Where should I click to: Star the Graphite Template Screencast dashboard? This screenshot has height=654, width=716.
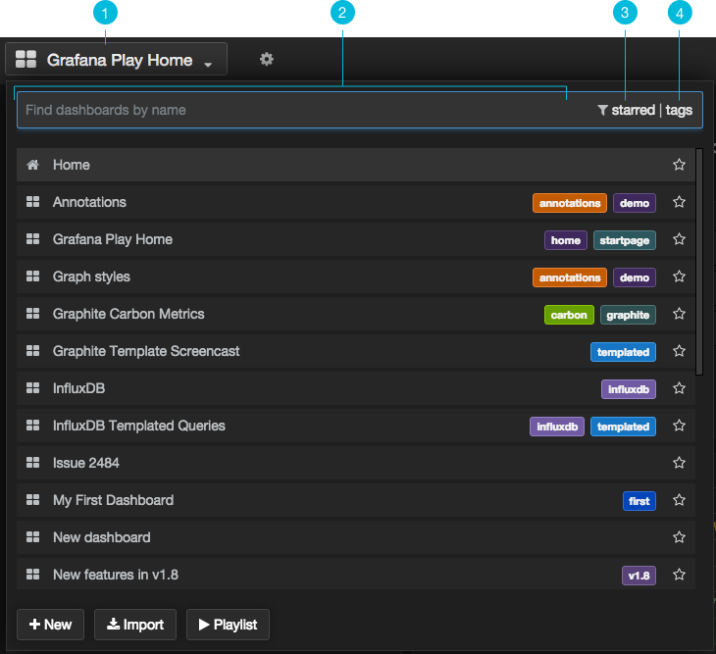pos(679,351)
